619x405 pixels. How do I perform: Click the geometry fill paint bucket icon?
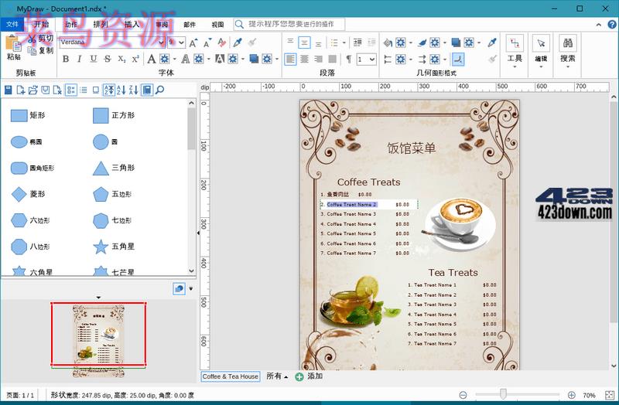(388, 43)
